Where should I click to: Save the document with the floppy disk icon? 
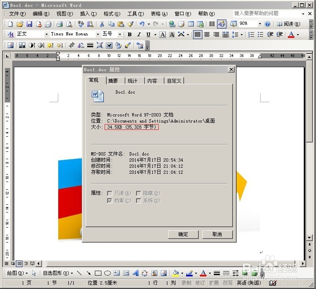29,24
